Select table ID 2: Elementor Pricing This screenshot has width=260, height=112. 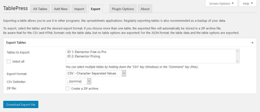(84, 56)
